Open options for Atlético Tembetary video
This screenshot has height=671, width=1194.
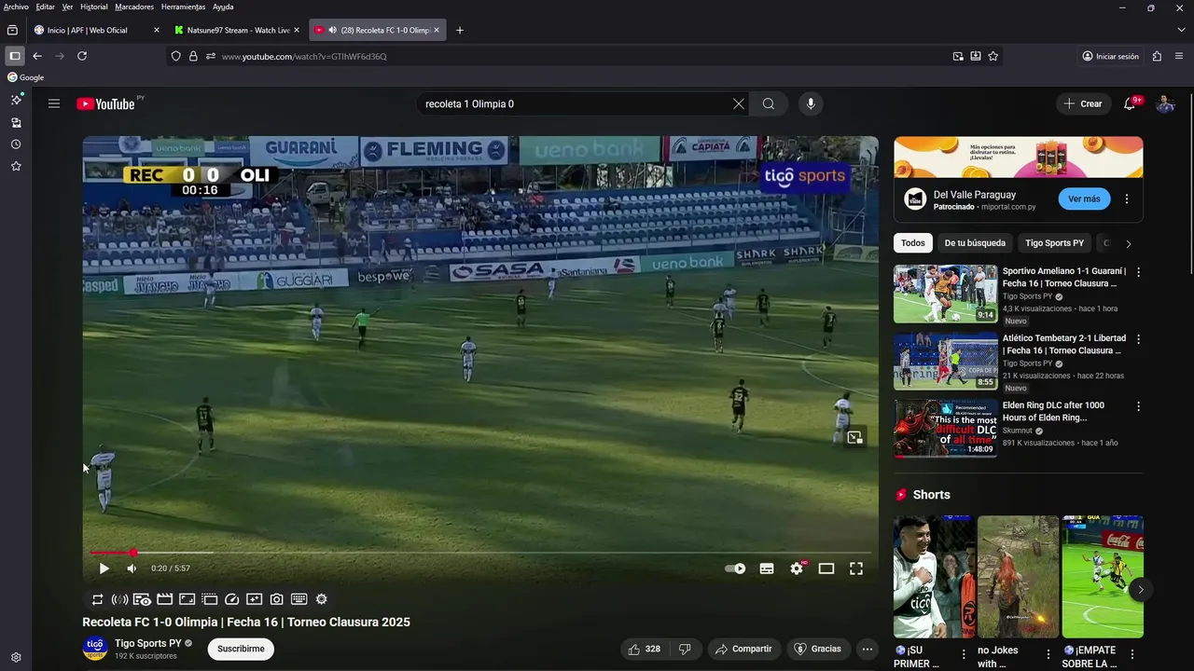pos(1138,339)
